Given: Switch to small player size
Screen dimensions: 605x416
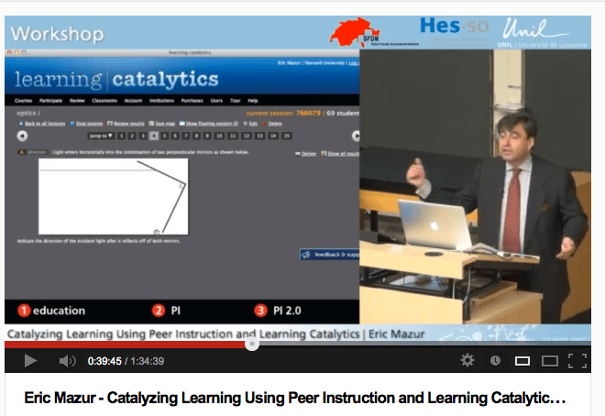Looking at the screenshot, I should [522, 361].
